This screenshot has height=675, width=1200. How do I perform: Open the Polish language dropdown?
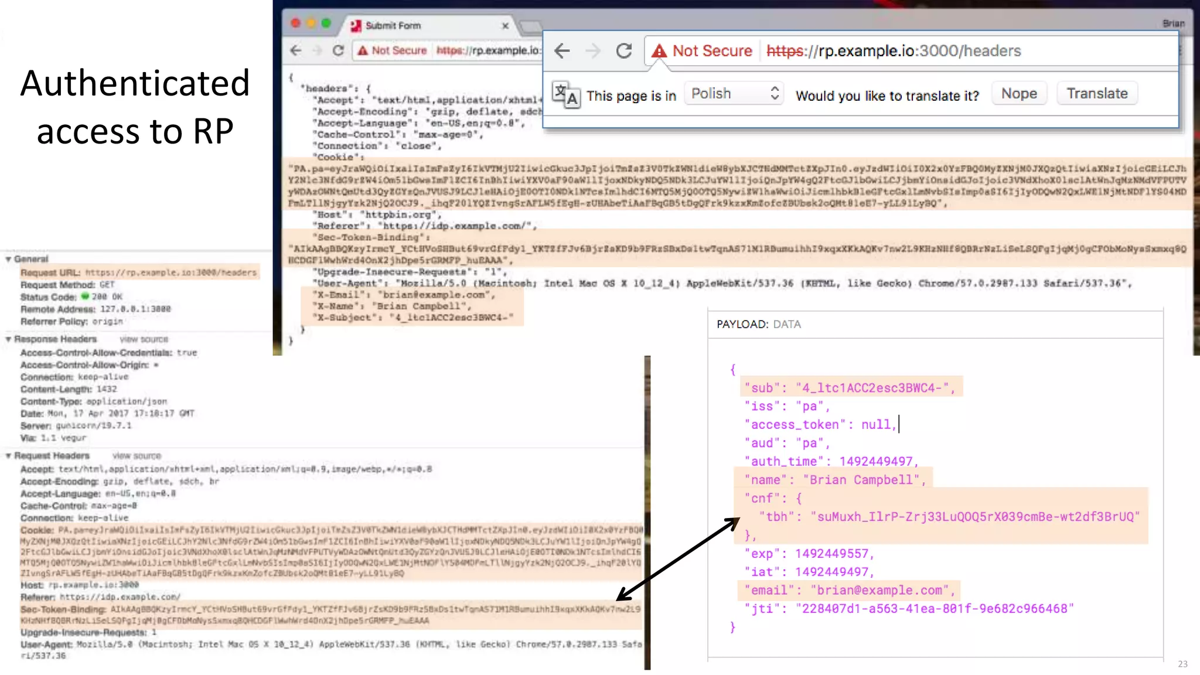(734, 94)
